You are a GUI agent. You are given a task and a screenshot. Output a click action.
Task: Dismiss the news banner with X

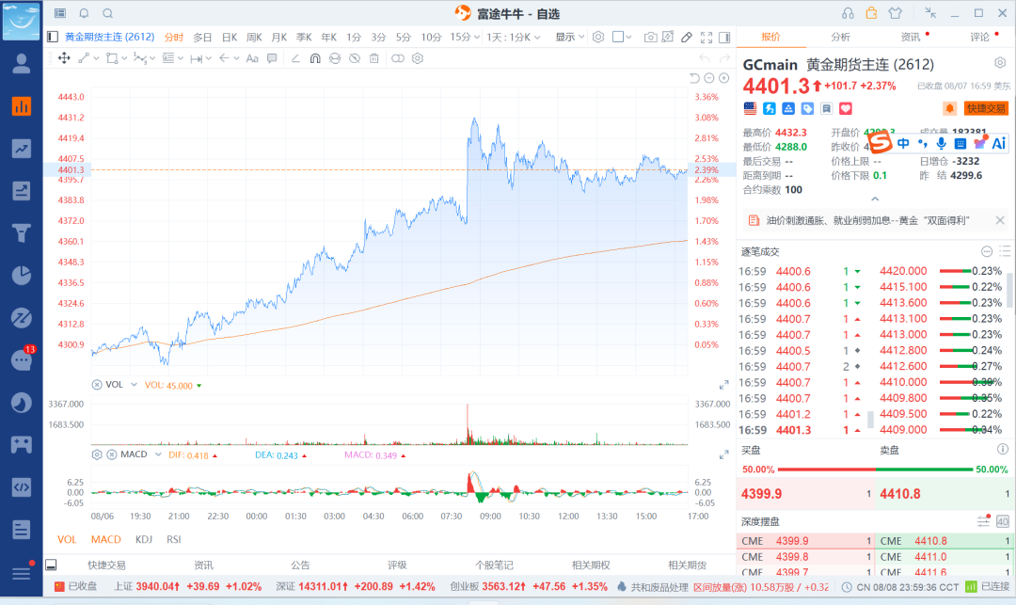[1000, 221]
